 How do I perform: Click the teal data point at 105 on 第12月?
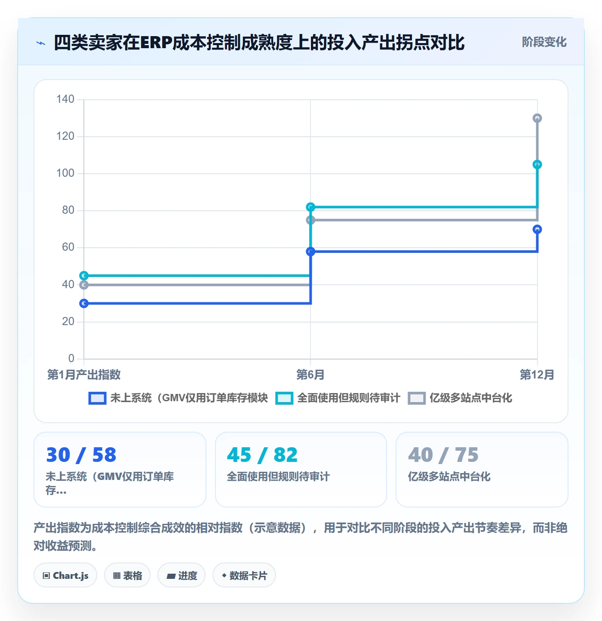[x=537, y=165]
